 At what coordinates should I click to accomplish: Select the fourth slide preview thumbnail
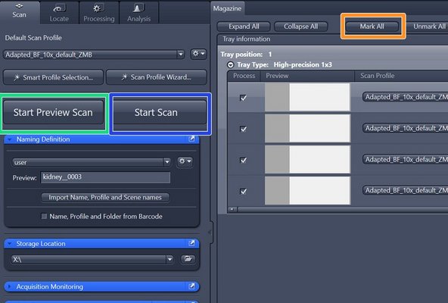pyautogui.click(x=307, y=191)
